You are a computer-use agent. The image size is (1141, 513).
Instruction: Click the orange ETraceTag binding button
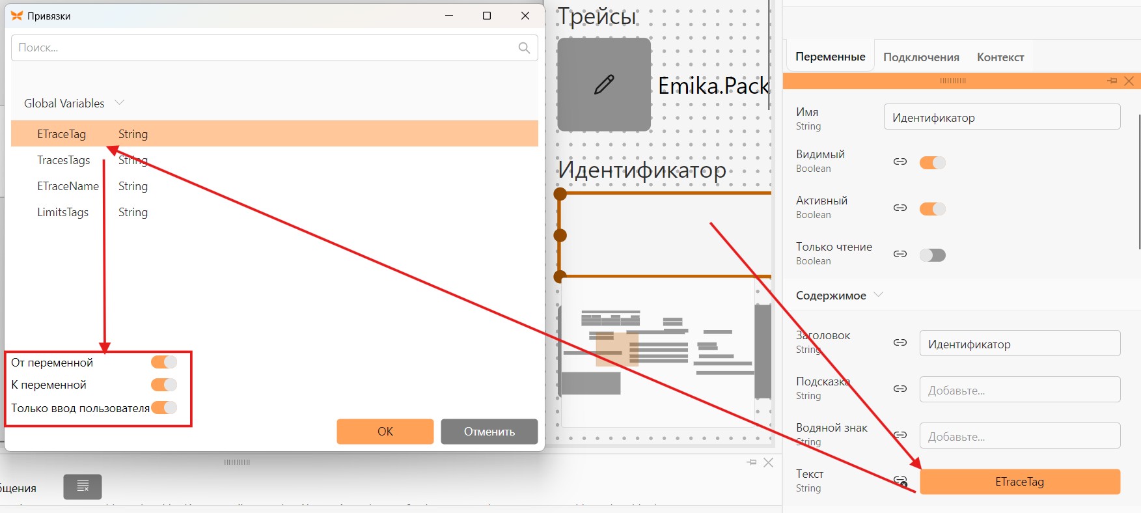(x=1020, y=482)
